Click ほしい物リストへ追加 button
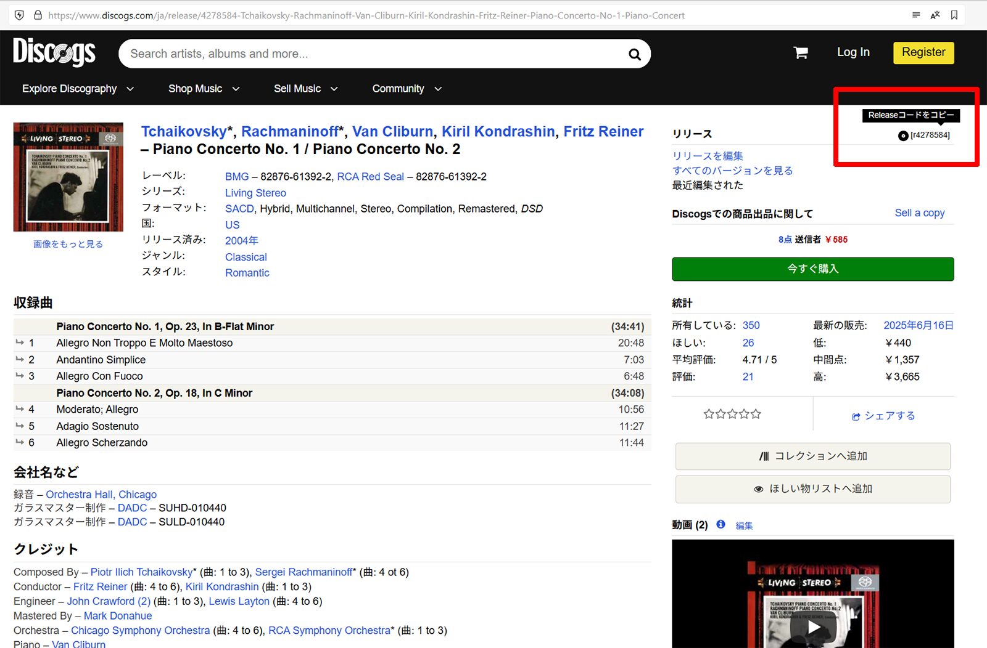Image resolution: width=987 pixels, height=648 pixels. (x=813, y=489)
